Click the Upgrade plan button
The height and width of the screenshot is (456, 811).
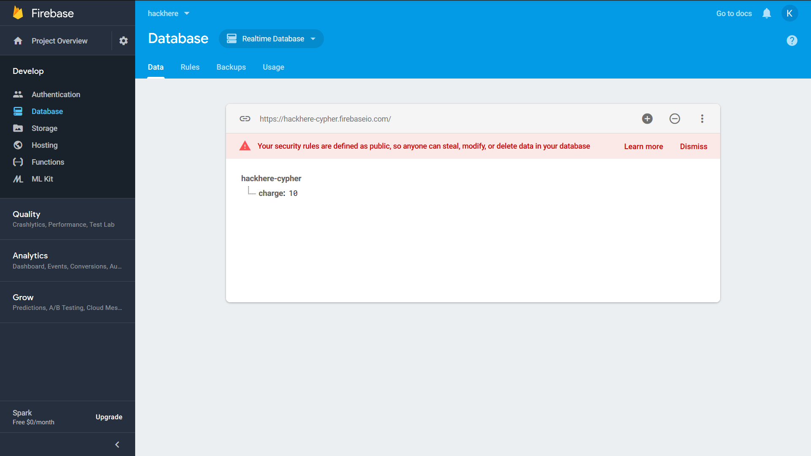pyautogui.click(x=109, y=417)
